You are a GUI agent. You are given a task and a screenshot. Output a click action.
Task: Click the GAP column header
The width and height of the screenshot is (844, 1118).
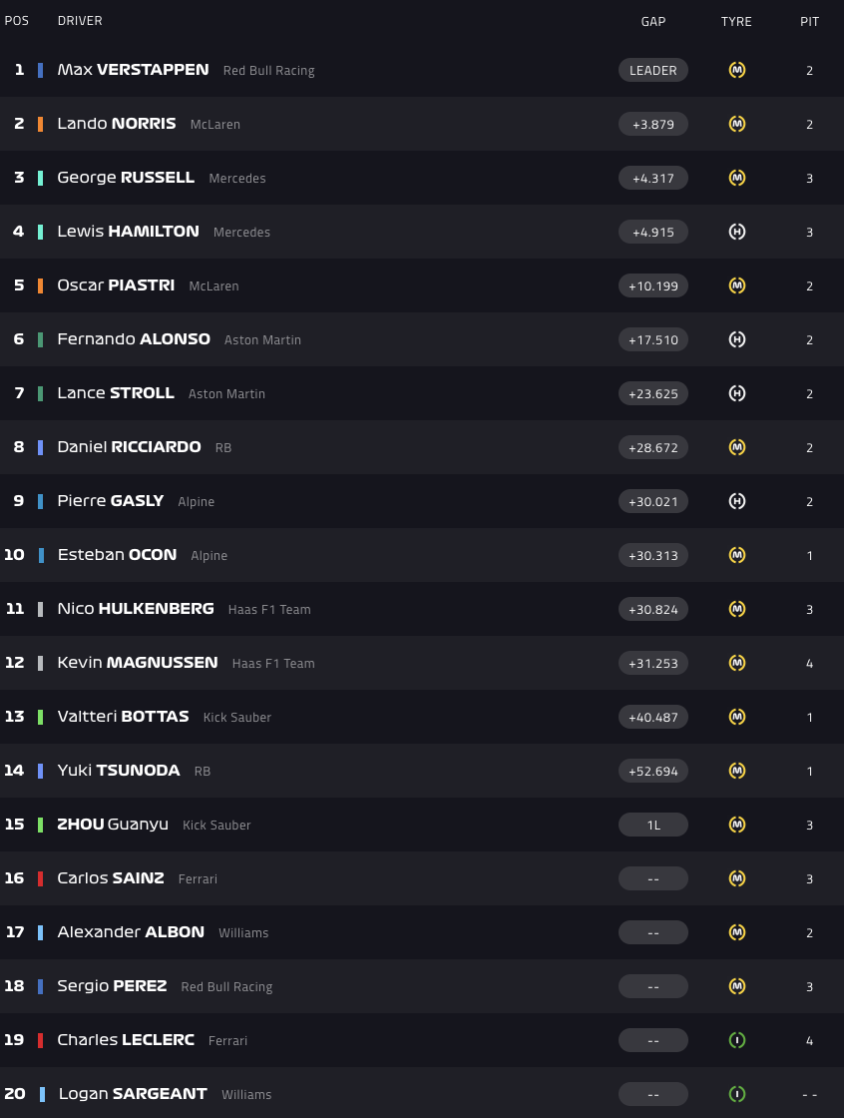(653, 21)
